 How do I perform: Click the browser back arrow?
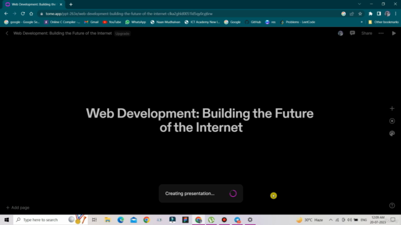[6, 14]
